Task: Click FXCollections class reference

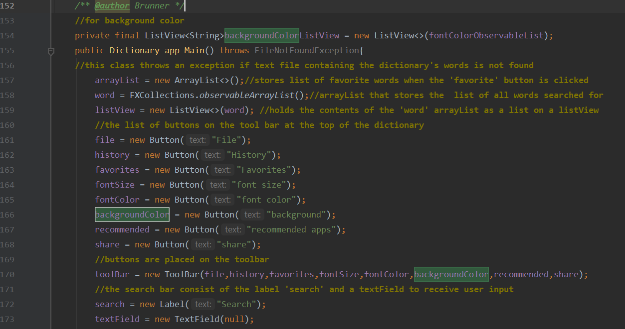Action: [162, 95]
